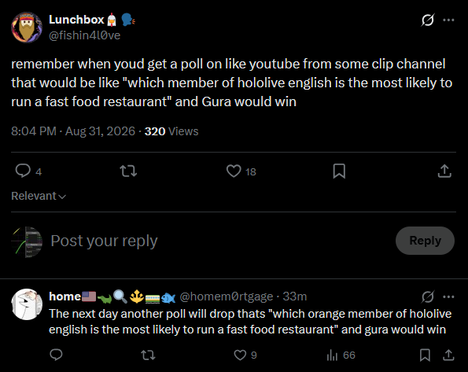Open Lunchbox's profile avatar
Screen dimensions: 468x372
[27, 28]
